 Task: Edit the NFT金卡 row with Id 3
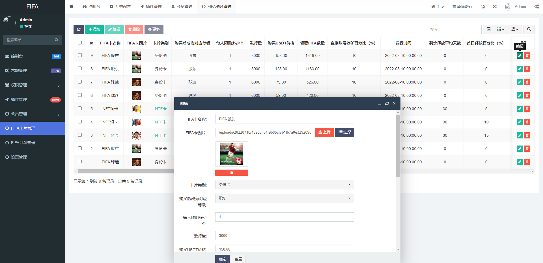click(x=520, y=135)
